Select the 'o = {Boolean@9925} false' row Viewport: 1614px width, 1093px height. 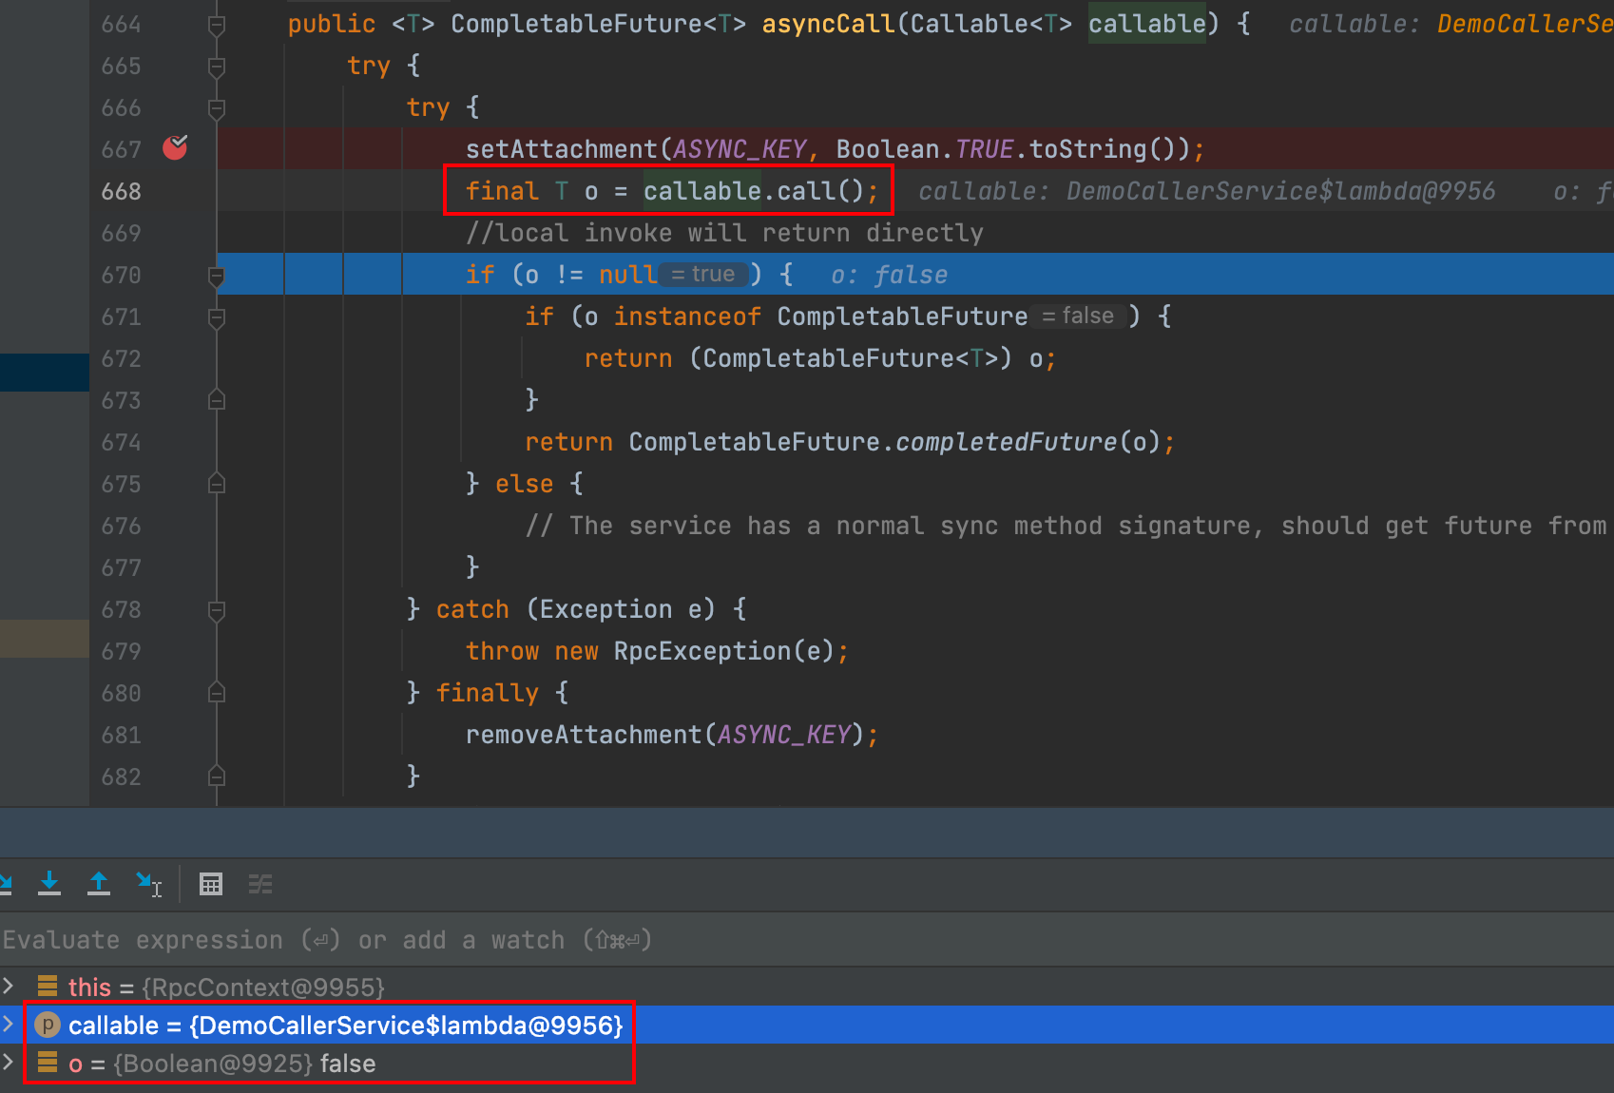(x=807, y=1063)
